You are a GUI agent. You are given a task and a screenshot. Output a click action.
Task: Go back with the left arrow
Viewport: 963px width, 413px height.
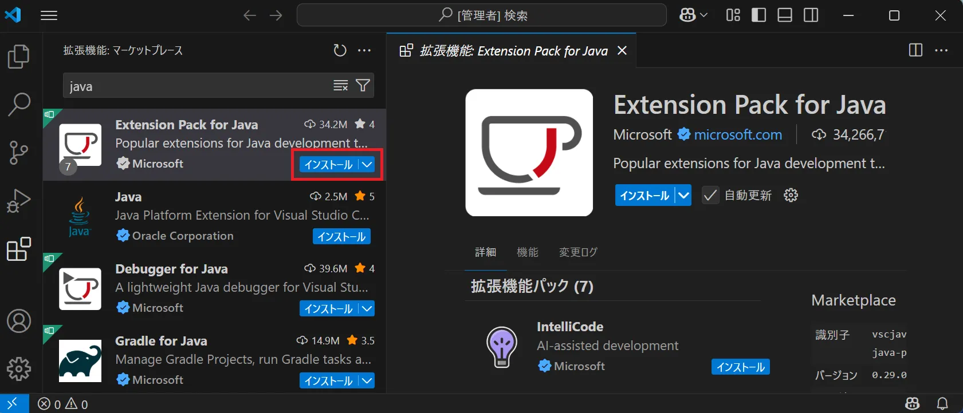pyautogui.click(x=250, y=15)
